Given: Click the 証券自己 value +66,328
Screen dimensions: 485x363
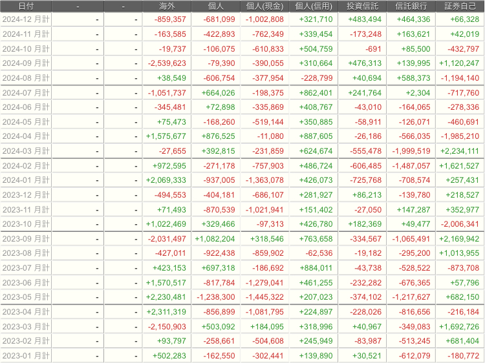Looking at the screenshot, I should tap(464, 19).
